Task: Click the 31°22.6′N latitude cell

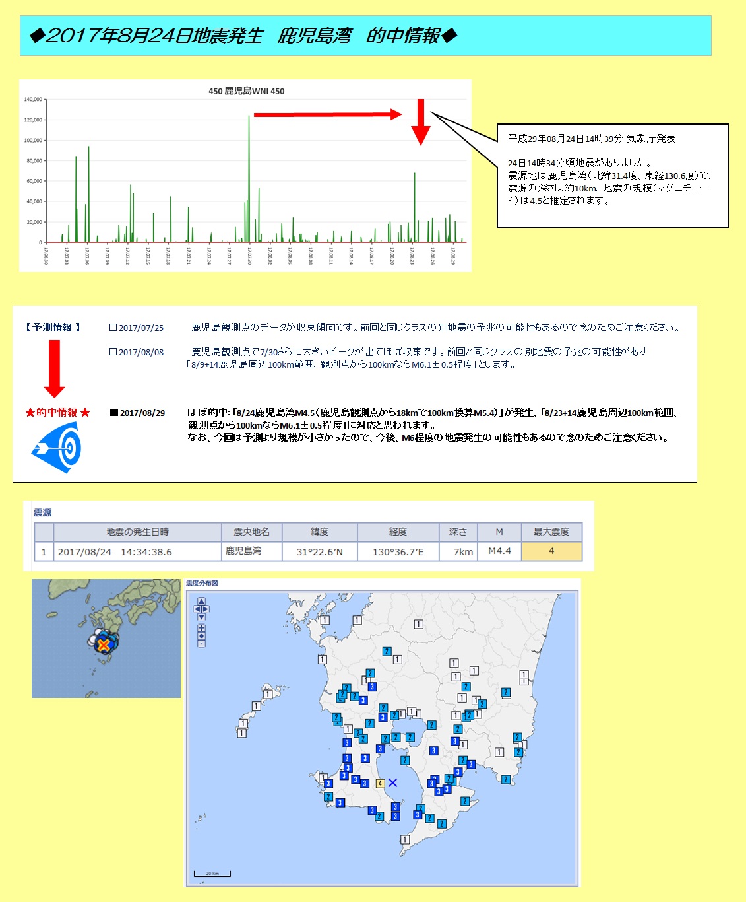Action: pyautogui.click(x=319, y=551)
